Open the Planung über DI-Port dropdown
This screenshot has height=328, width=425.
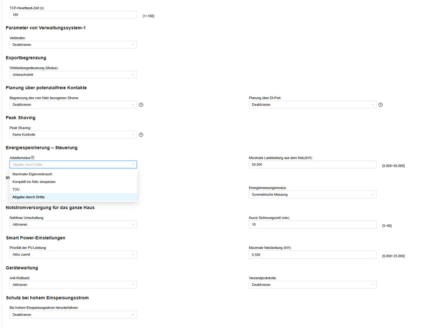click(x=312, y=105)
